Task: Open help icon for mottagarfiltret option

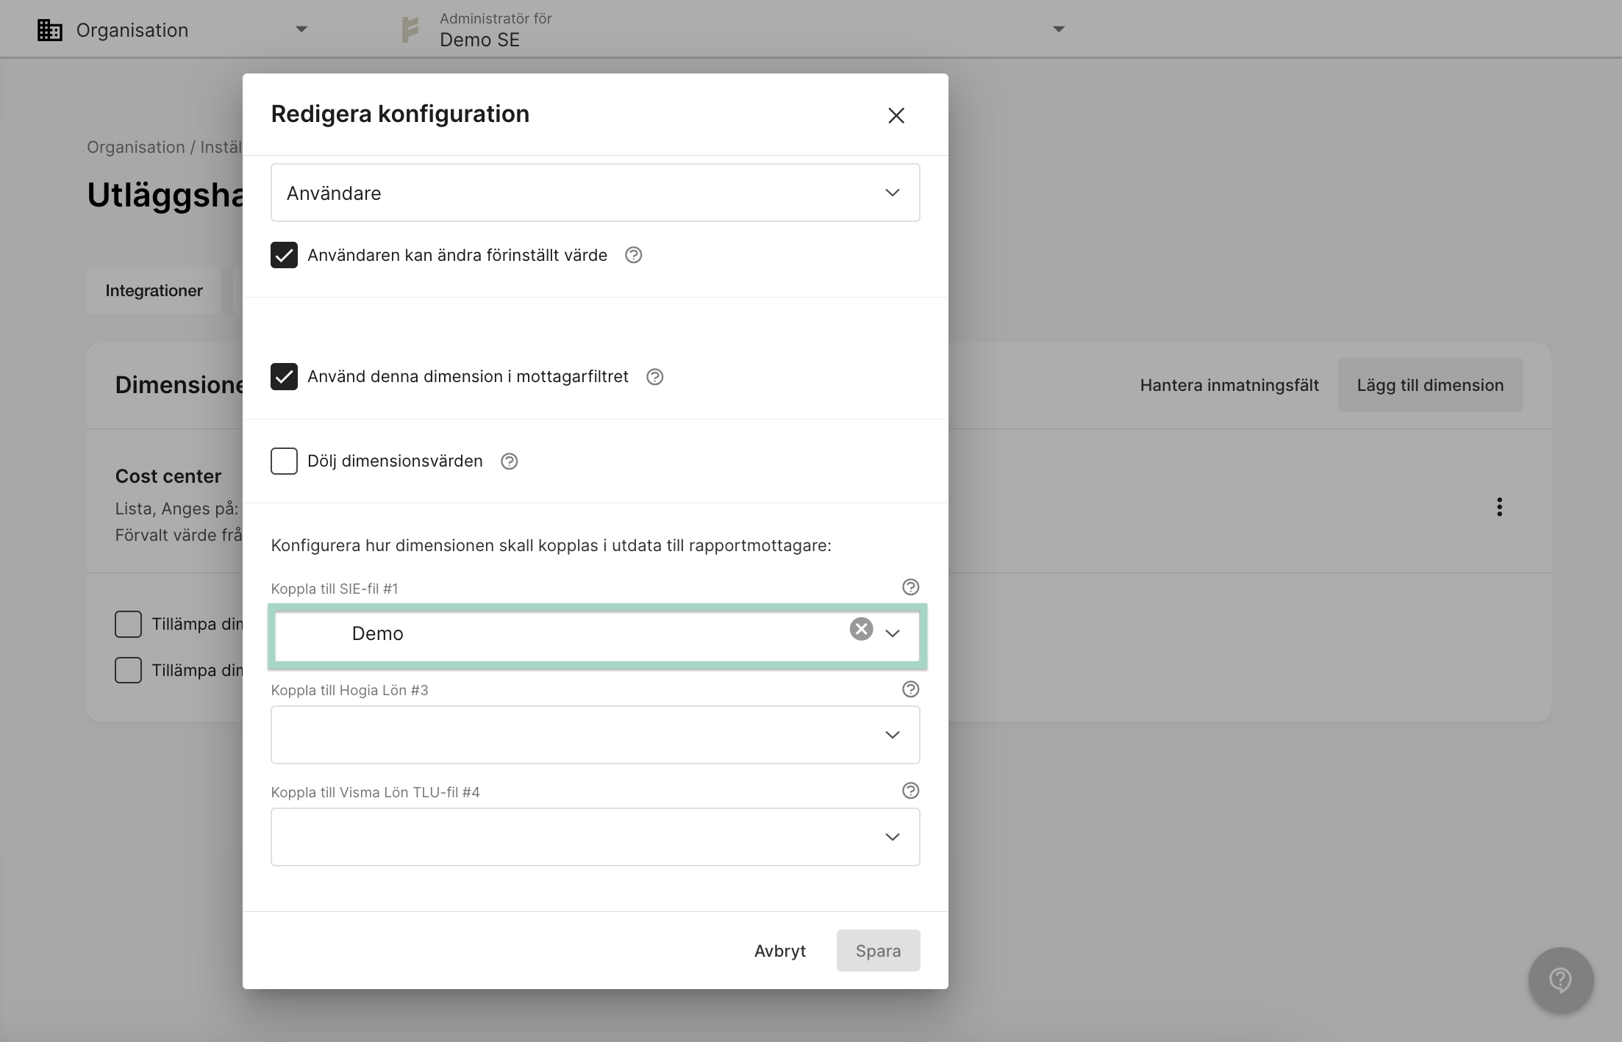Action: click(654, 377)
